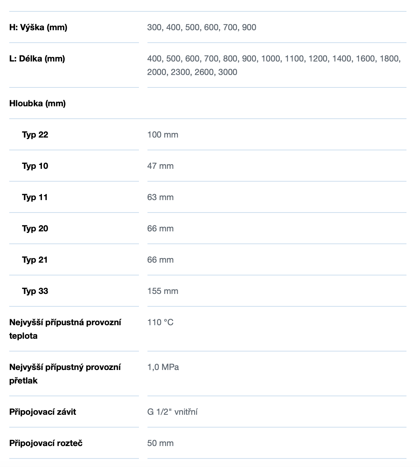Click the '110 °C' temperature value
Image resolution: width=420 pixels, height=467 pixels.
click(x=160, y=322)
